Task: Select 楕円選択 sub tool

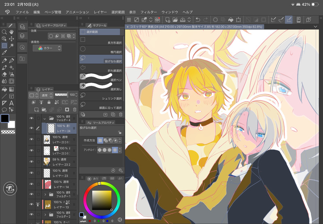Action: coord(101,50)
